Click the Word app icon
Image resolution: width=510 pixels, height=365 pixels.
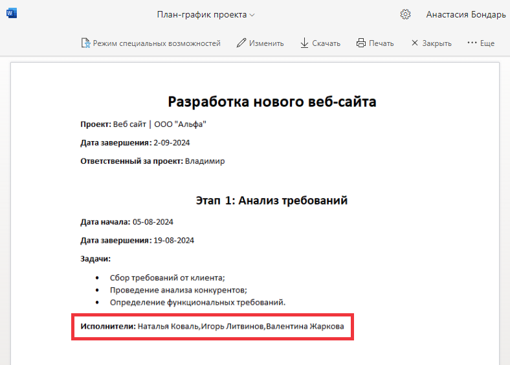pos(12,14)
